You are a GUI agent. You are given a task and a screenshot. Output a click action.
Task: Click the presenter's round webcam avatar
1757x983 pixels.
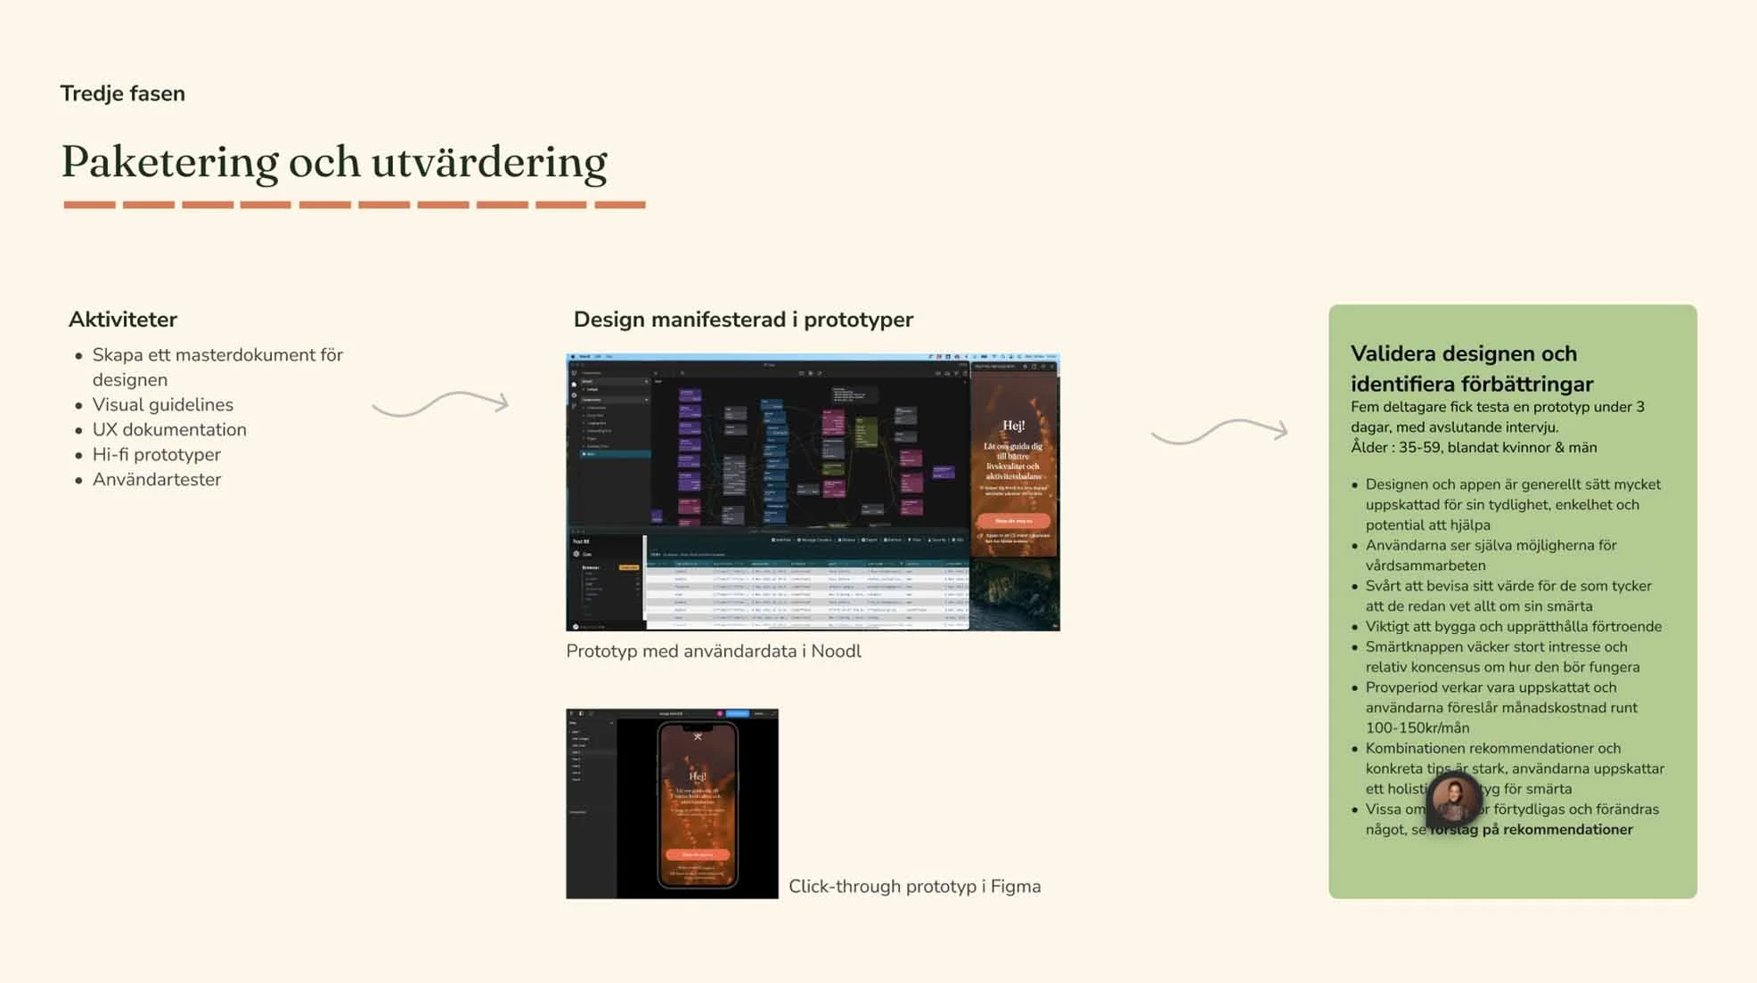coord(1453,799)
